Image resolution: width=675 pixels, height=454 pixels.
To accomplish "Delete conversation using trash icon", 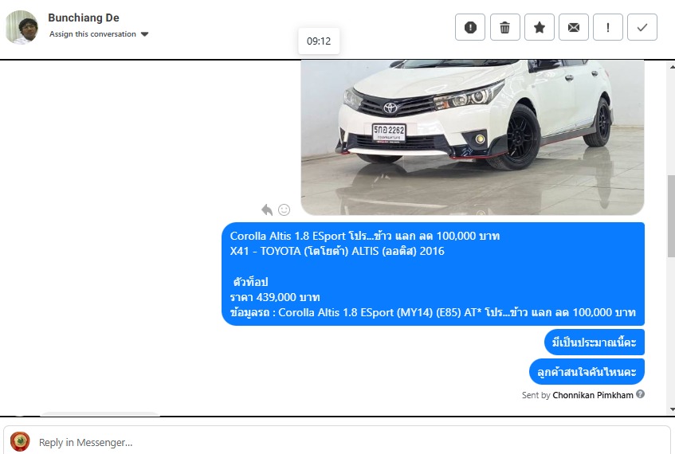I will (505, 27).
